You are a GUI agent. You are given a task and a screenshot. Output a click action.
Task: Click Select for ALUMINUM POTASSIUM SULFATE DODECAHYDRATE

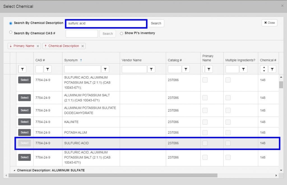(x=25, y=110)
